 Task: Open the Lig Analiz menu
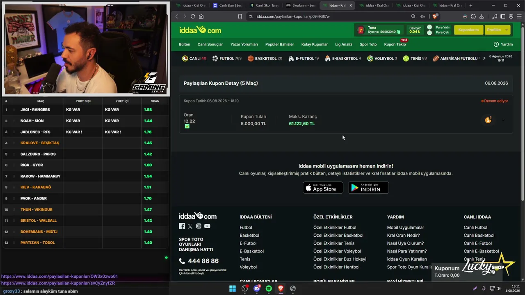click(x=344, y=44)
